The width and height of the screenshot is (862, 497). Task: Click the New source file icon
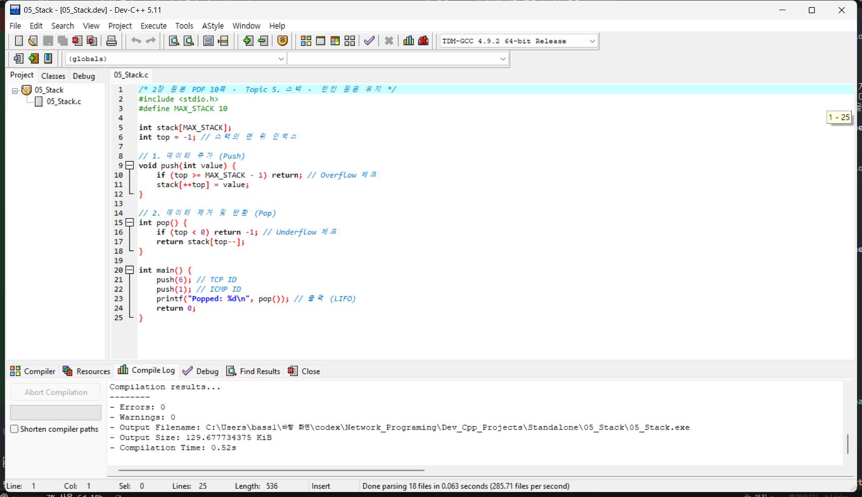pos(19,41)
